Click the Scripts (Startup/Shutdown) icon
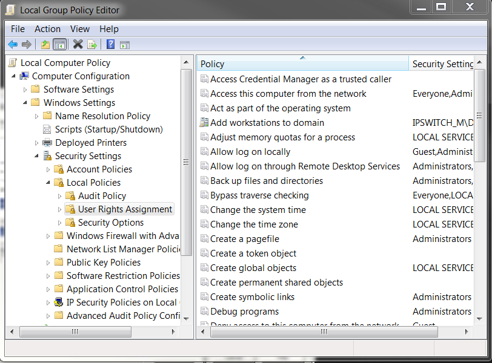The height and width of the screenshot is (363, 492). pos(47,129)
